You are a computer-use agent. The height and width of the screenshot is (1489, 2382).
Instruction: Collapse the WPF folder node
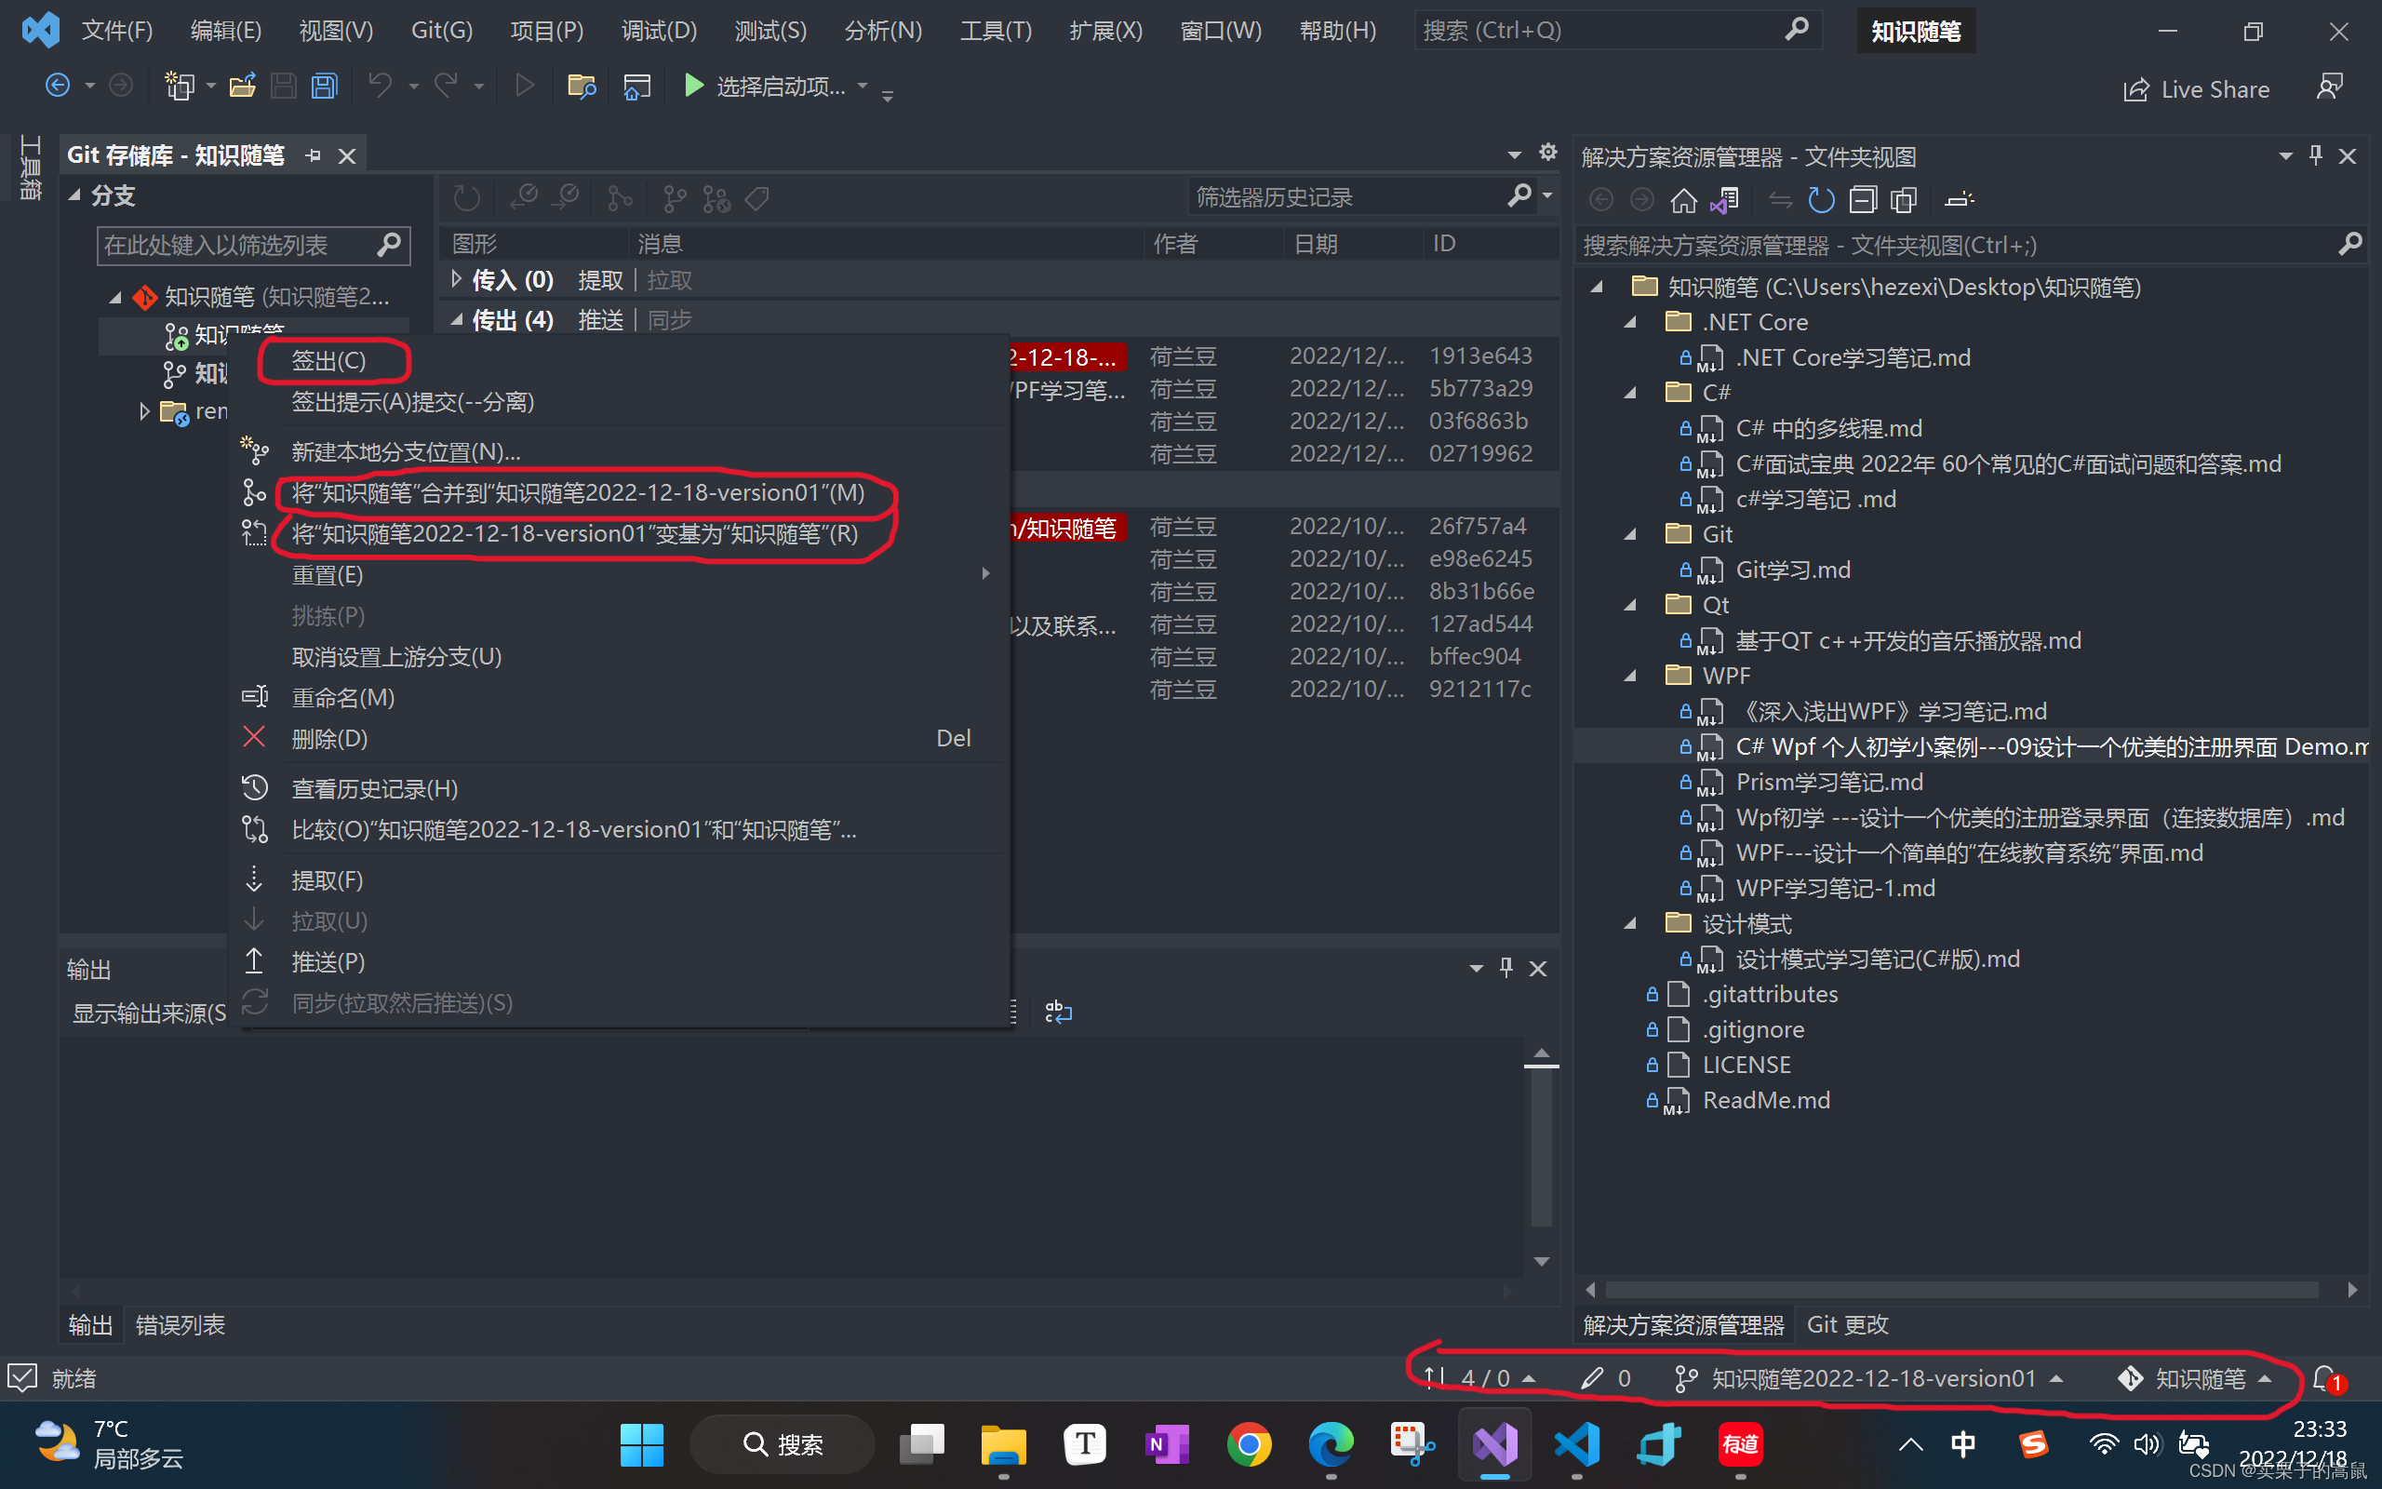[x=1630, y=676]
